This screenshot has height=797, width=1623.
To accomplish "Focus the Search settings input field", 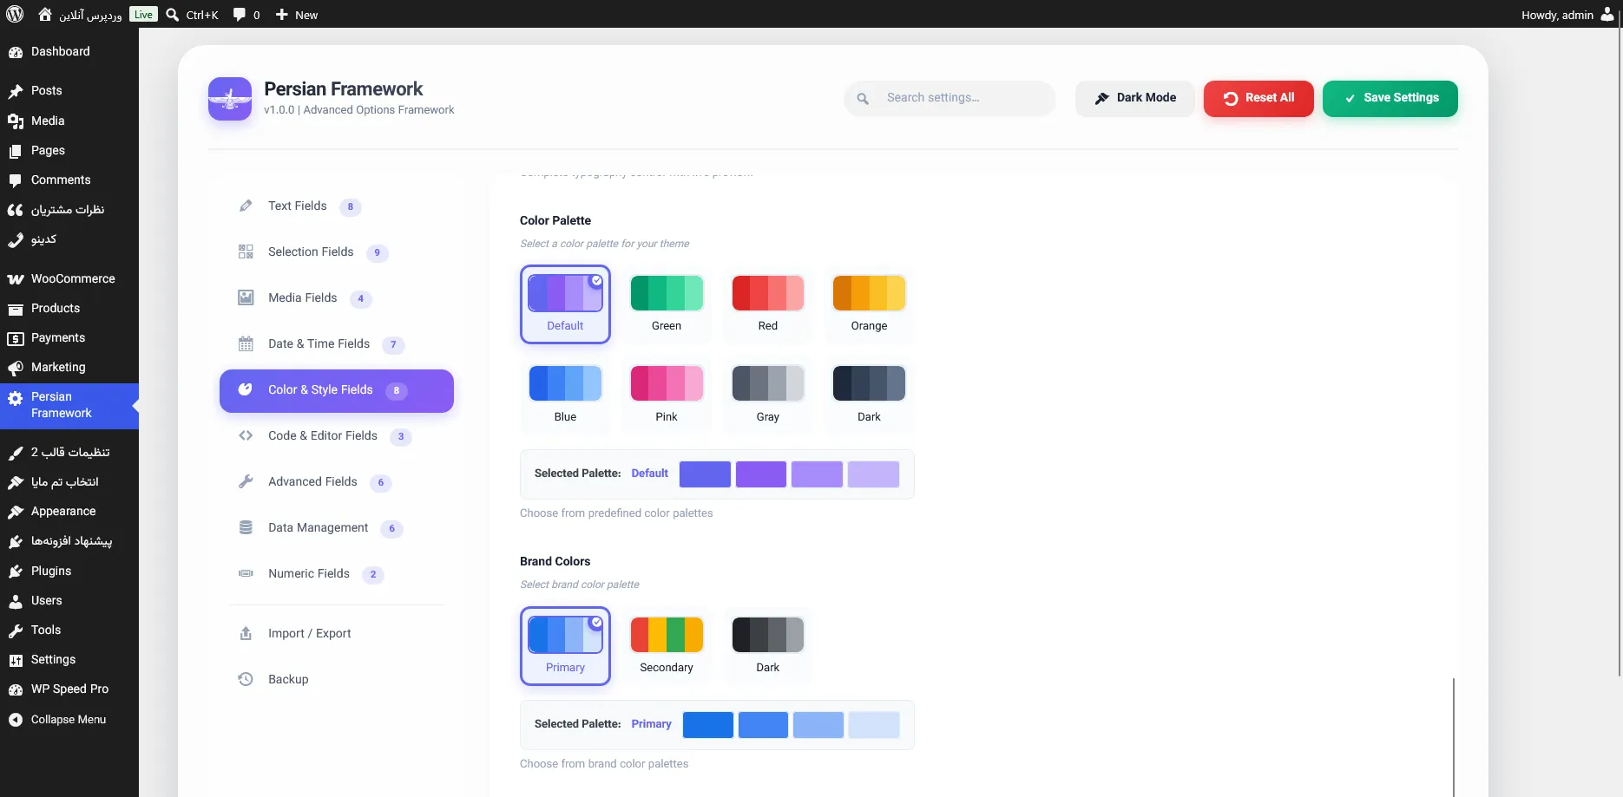I will point(949,99).
